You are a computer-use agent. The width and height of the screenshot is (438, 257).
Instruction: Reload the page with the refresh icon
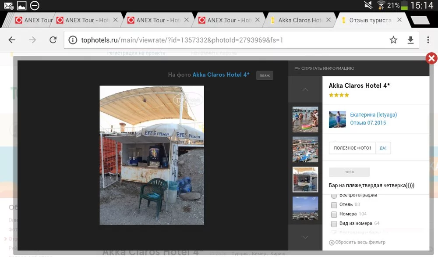53,40
